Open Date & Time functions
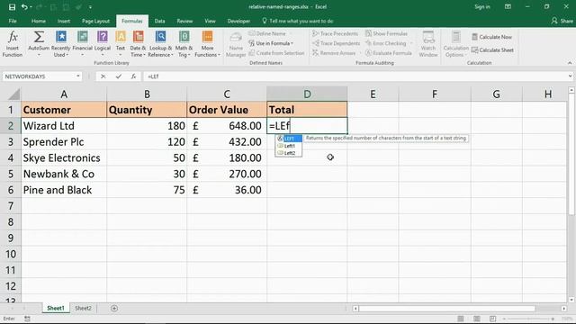Viewport: 576px width, 324px height. (138, 43)
